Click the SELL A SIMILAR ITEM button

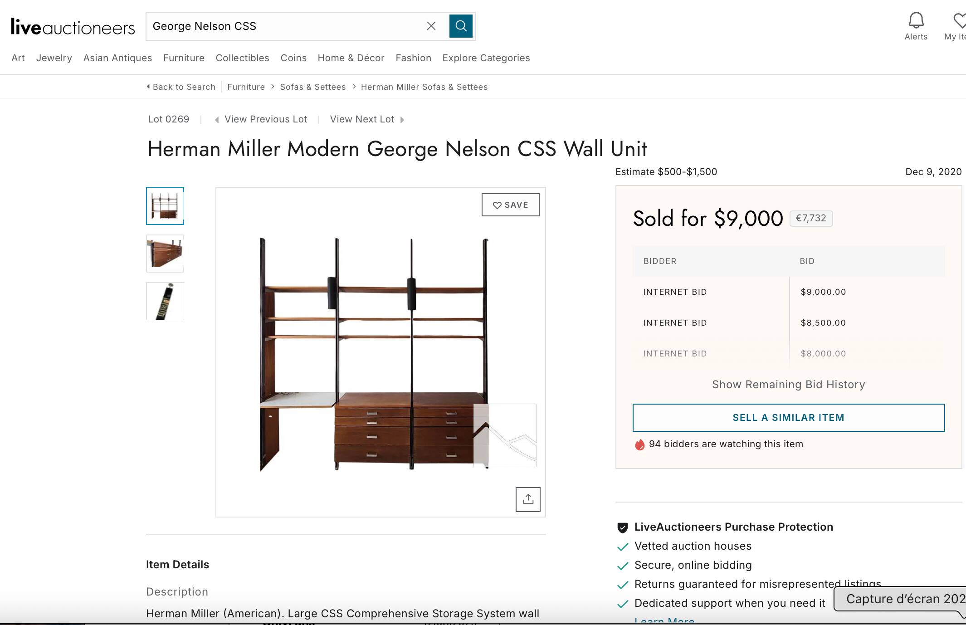(x=788, y=417)
